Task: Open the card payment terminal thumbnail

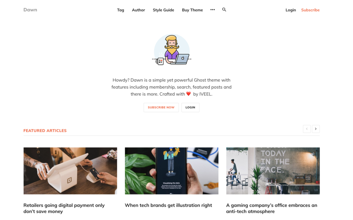Action: click(x=70, y=171)
